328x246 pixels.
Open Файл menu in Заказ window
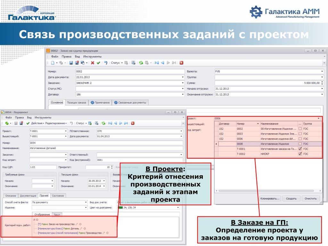[x=54, y=56]
